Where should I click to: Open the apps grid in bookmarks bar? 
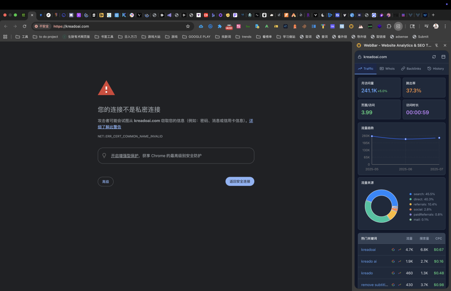click(5, 37)
